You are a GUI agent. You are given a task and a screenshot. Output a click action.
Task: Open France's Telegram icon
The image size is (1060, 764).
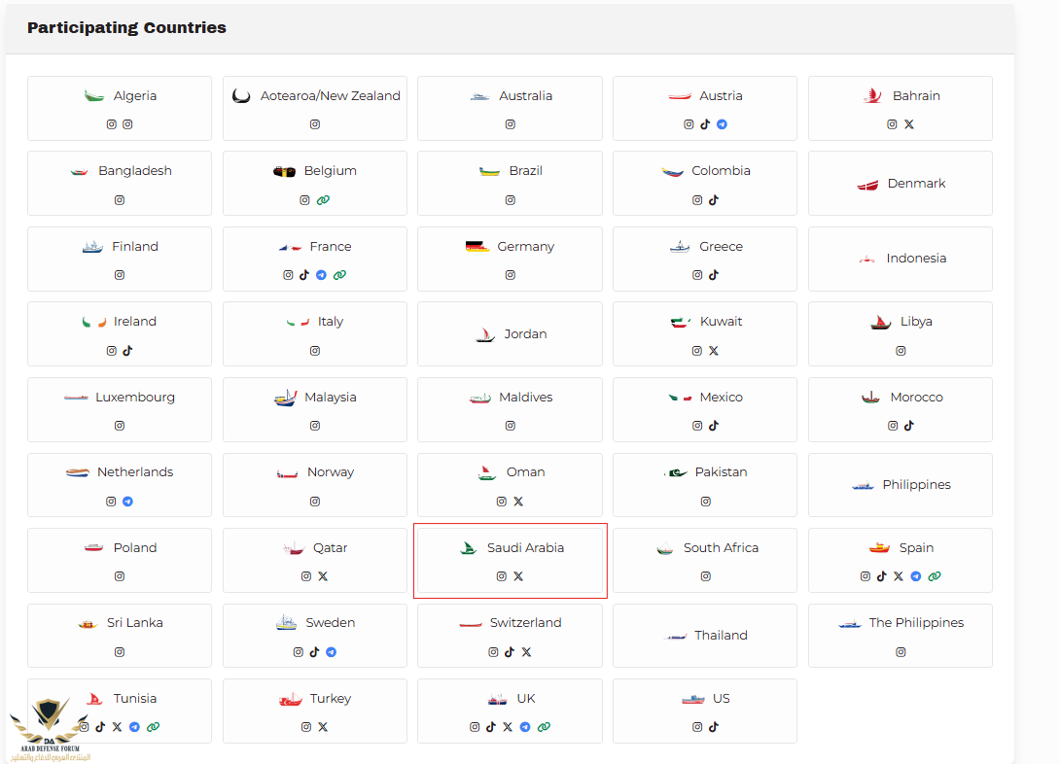click(322, 275)
